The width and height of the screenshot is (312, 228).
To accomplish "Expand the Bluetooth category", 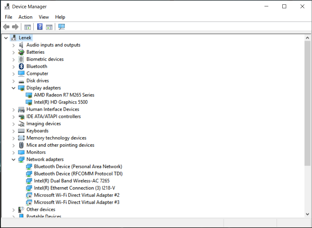I will pos(13,67).
